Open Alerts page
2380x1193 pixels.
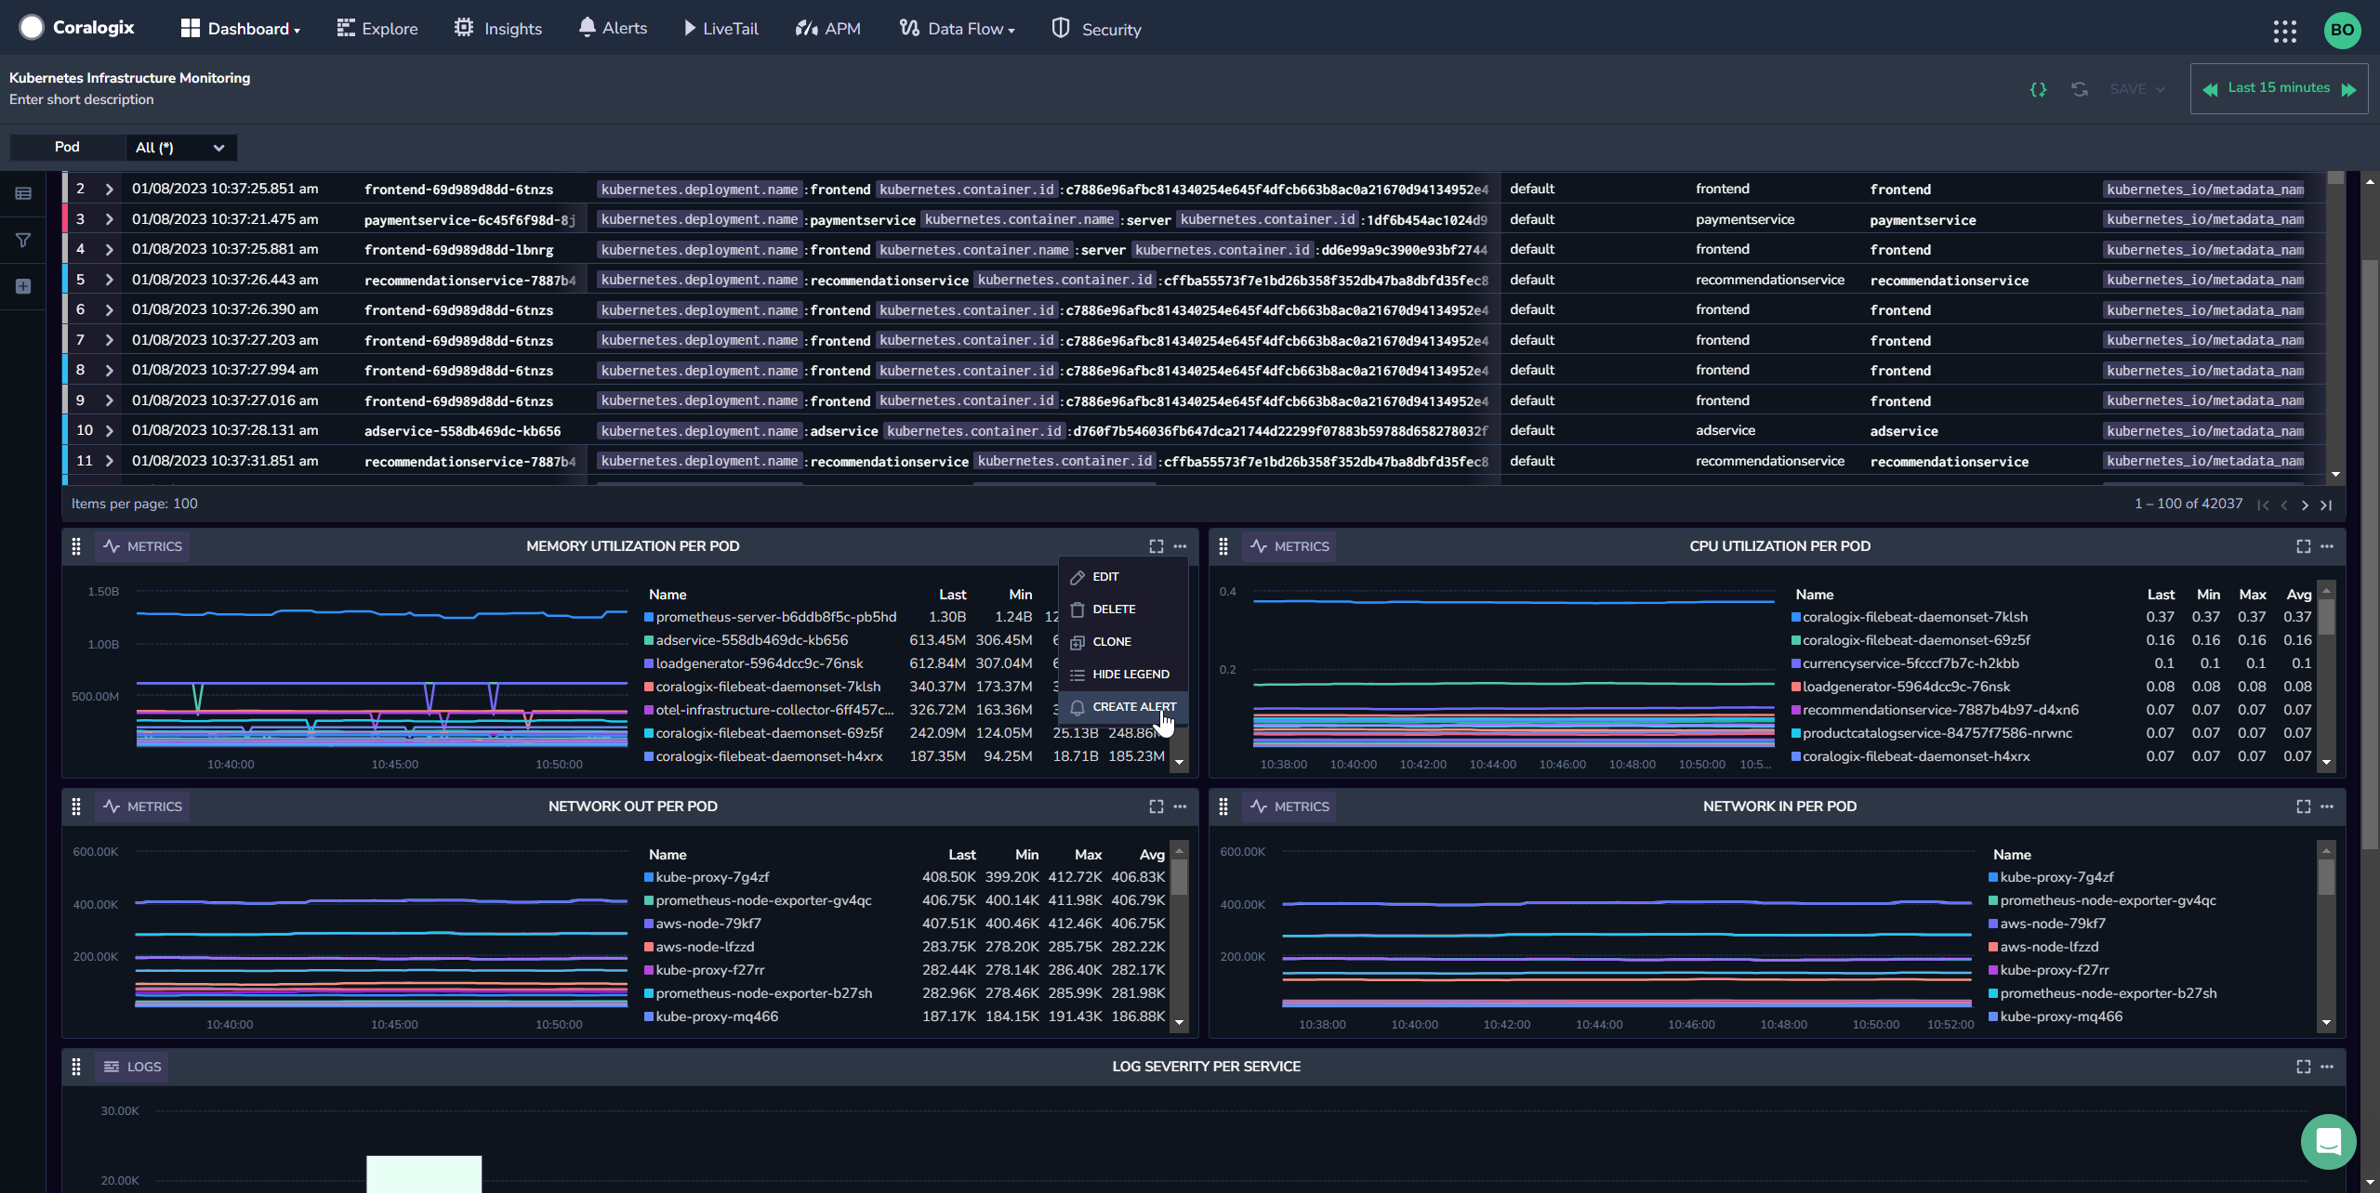click(x=613, y=28)
